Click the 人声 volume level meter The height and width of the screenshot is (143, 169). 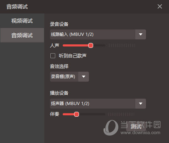click(x=122, y=45)
